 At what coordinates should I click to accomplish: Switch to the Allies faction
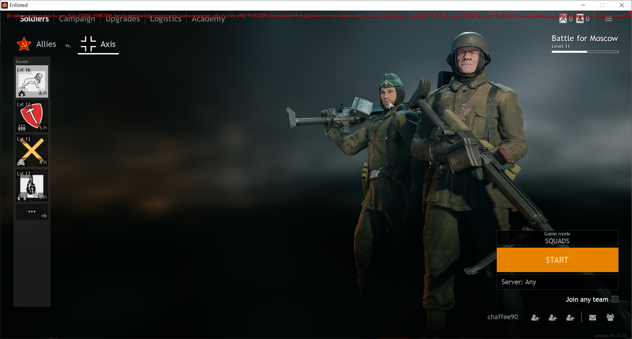46,44
